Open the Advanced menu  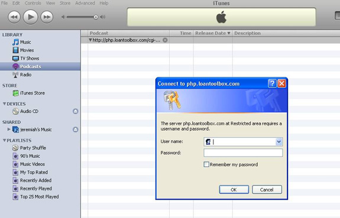coord(85,3)
